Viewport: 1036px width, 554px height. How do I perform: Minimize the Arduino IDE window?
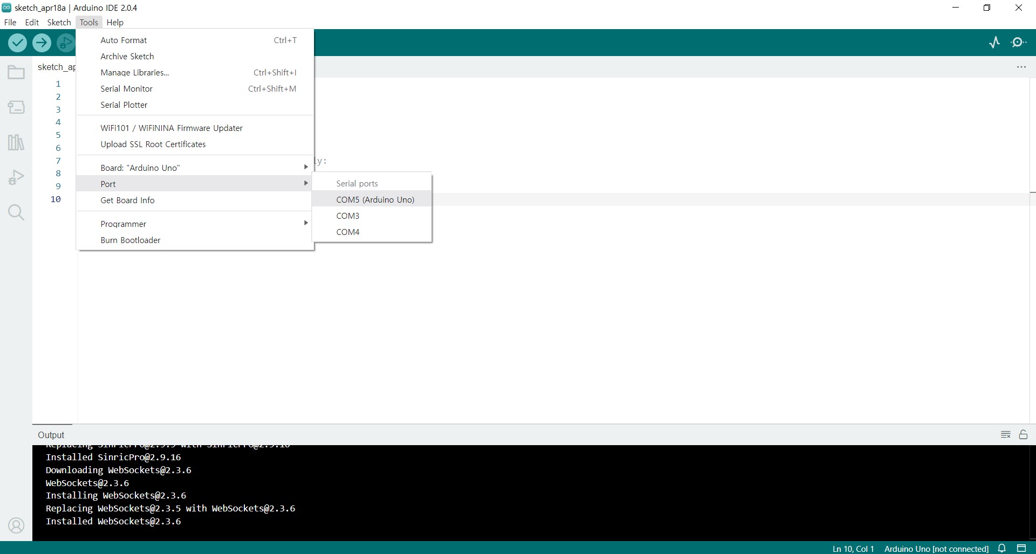[956, 8]
